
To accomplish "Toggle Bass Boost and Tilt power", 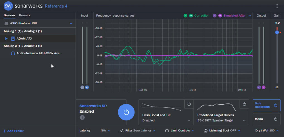I will [x=189, y=104].
